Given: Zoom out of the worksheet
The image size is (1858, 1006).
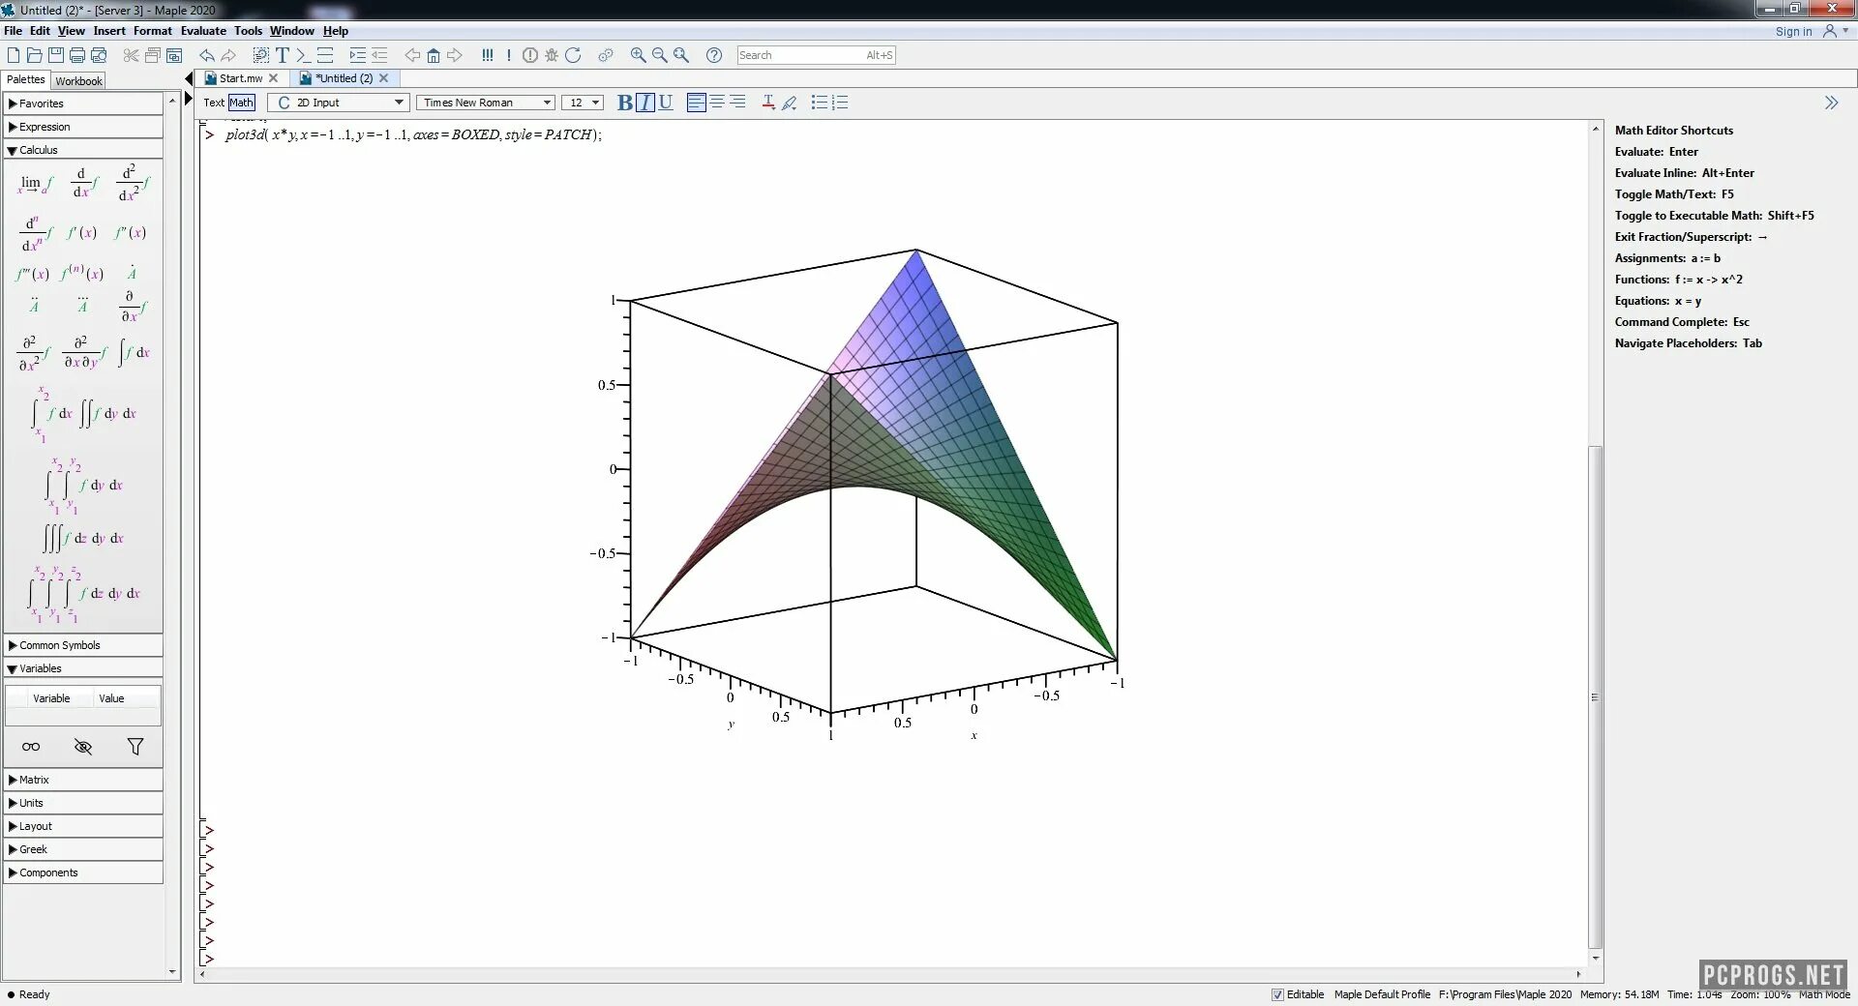Looking at the screenshot, I should [x=660, y=55].
